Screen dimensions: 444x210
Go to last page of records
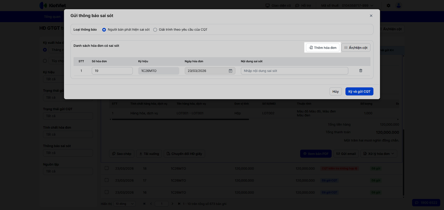point(179,204)
